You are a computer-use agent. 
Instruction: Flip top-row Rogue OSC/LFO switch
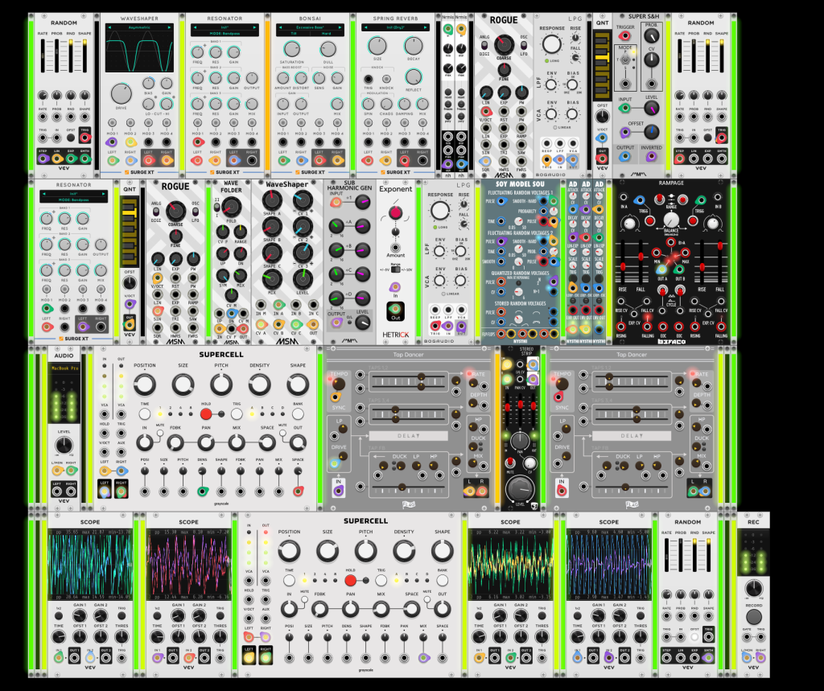[x=523, y=45]
